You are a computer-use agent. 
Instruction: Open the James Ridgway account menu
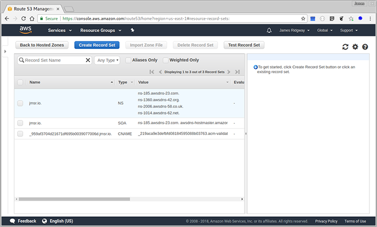(294, 30)
